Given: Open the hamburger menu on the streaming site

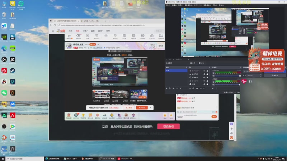Looking at the screenshot, I should (53, 31).
